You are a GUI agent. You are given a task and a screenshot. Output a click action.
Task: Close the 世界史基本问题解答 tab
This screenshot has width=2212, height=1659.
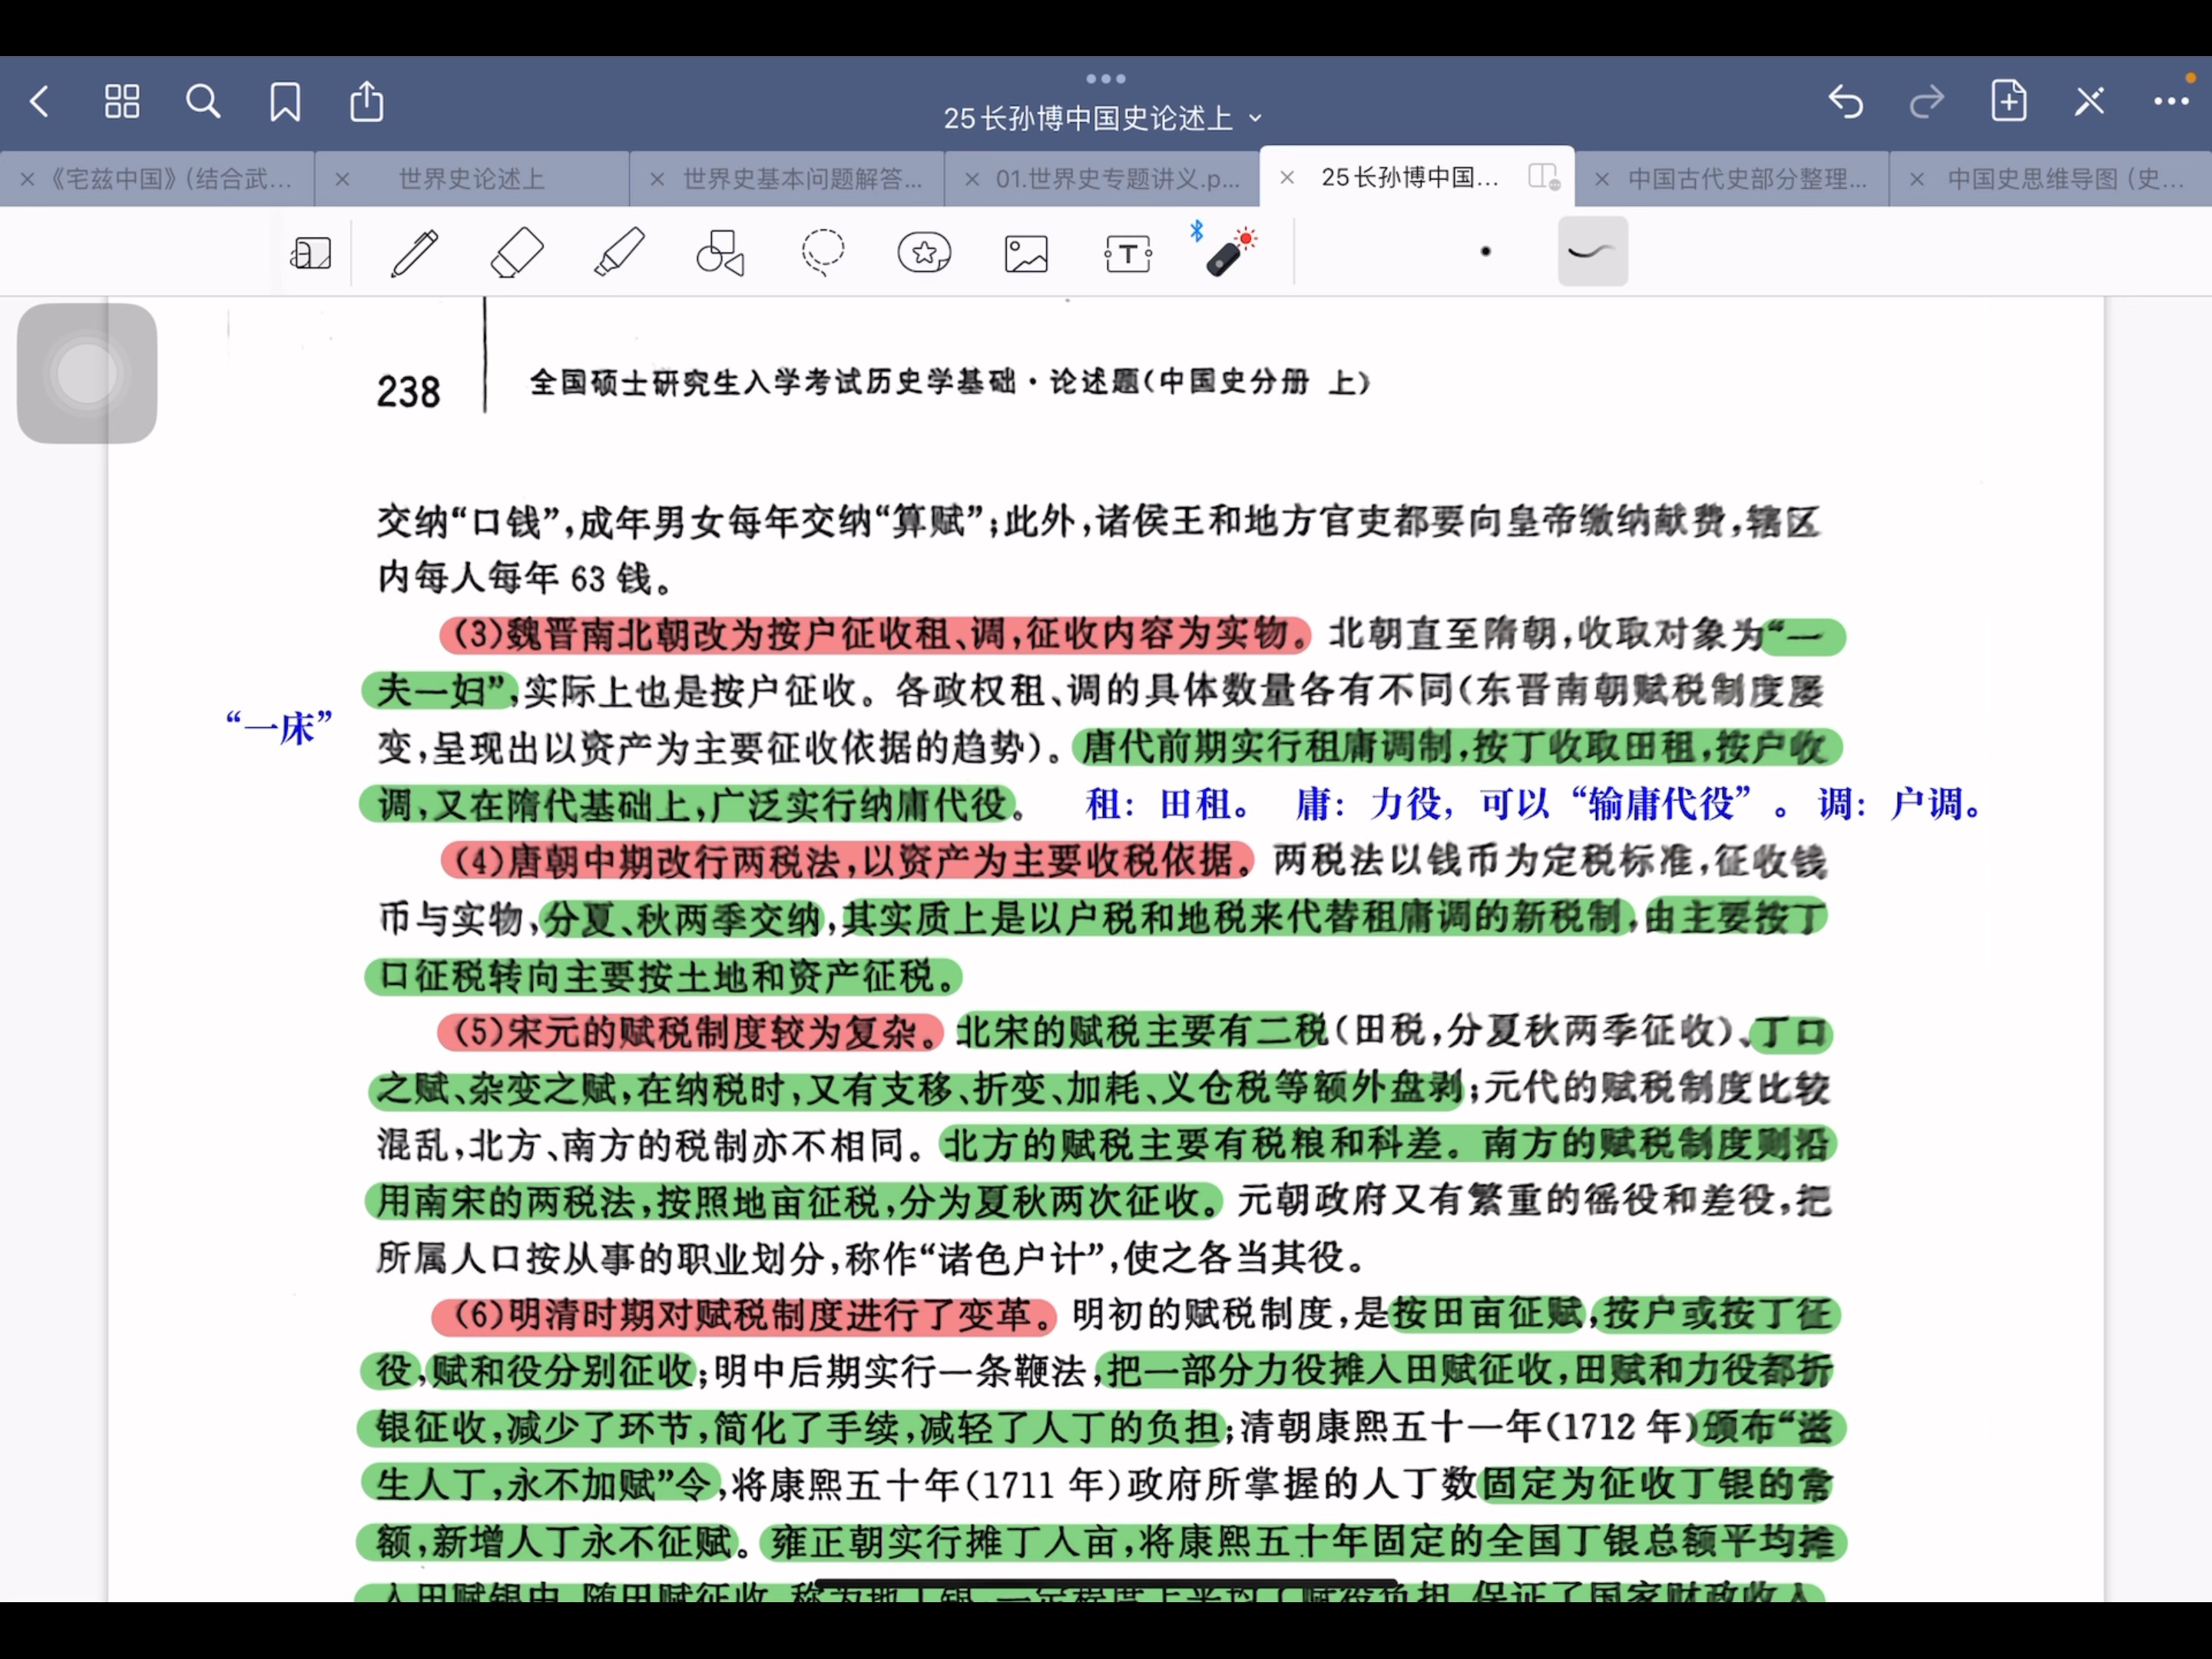[657, 179]
